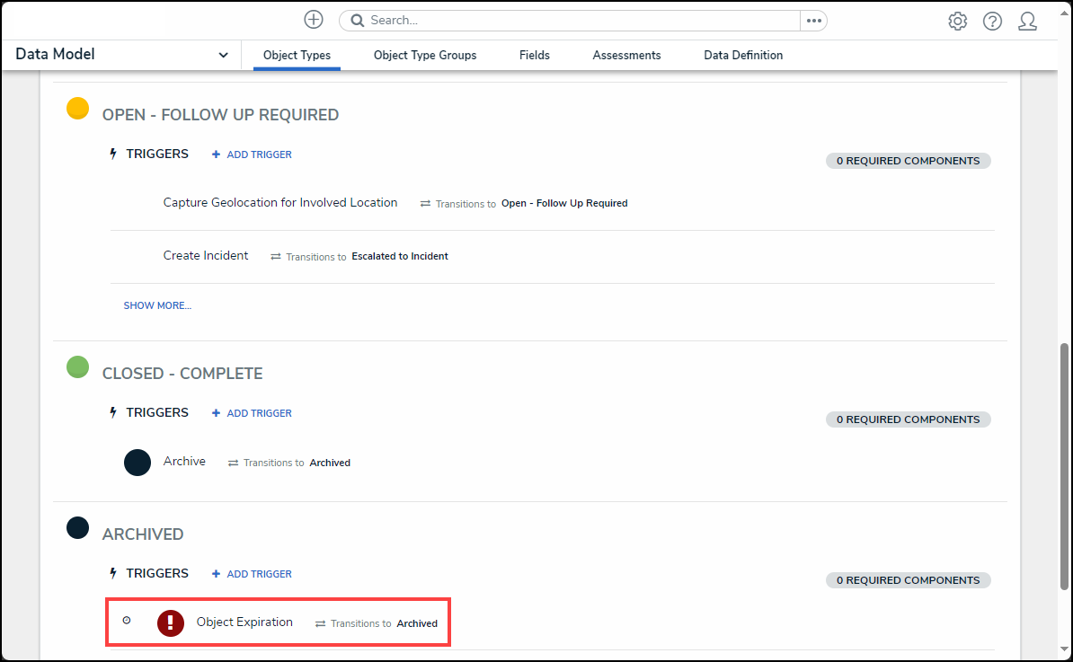Click the yellow Open - Follow Up Required swatch
This screenshot has height=662, width=1073.
[78, 109]
